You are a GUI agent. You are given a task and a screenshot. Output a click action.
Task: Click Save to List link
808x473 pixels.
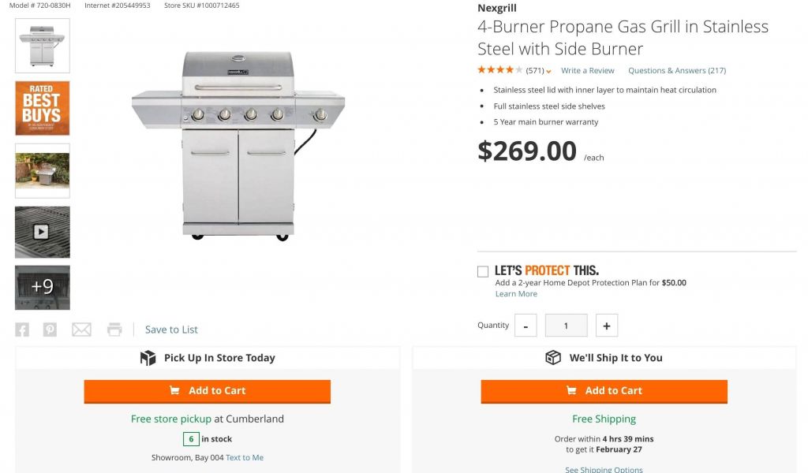tap(171, 330)
